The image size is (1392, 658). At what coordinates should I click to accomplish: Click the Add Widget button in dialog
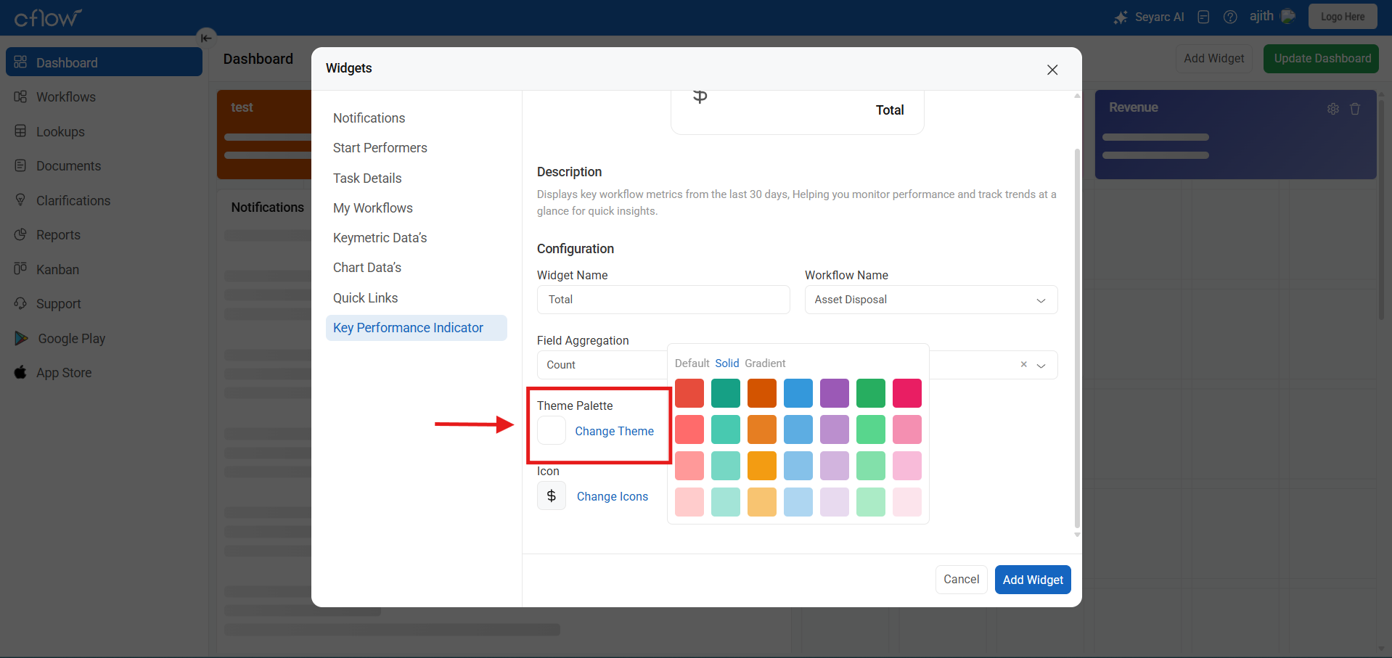pos(1032,580)
